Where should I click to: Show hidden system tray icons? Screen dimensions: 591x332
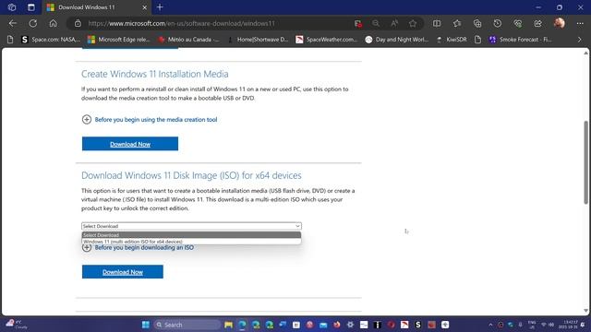click(490, 325)
